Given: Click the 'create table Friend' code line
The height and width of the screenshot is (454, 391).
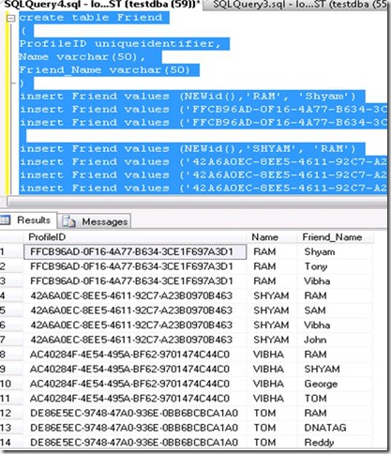Looking at the screenshot, I should point(91,18).
